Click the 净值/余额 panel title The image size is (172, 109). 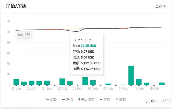coord(16,6)
